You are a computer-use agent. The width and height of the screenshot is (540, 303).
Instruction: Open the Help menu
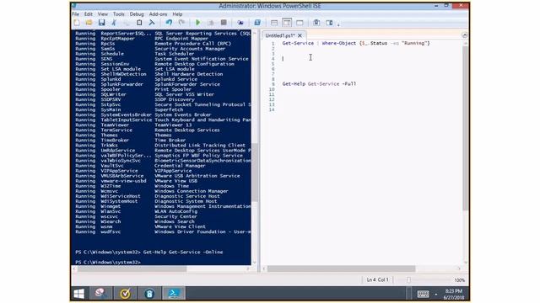pyautogui.click(x=177, y=14)
